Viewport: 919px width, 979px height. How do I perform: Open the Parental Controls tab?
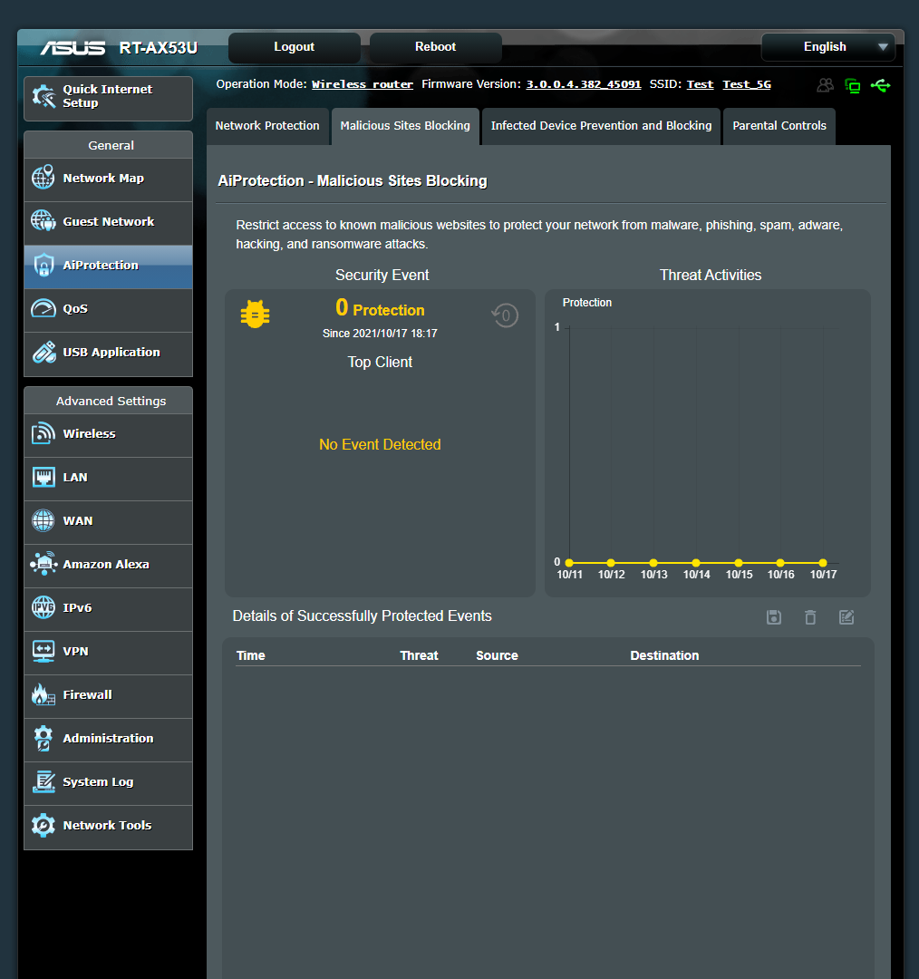coord(779,126)
